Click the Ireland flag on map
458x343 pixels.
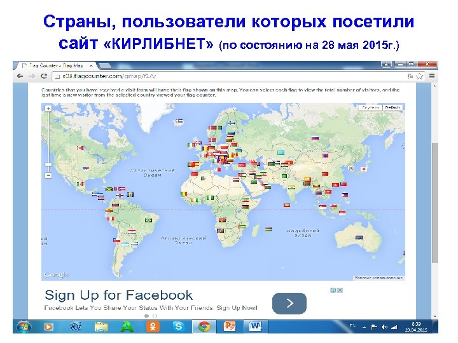click(191, 145)
